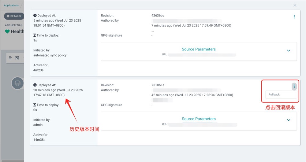Go to Applications breadcrumb link
The height and width of the screenshot is (162, 306).
point(11,6)
